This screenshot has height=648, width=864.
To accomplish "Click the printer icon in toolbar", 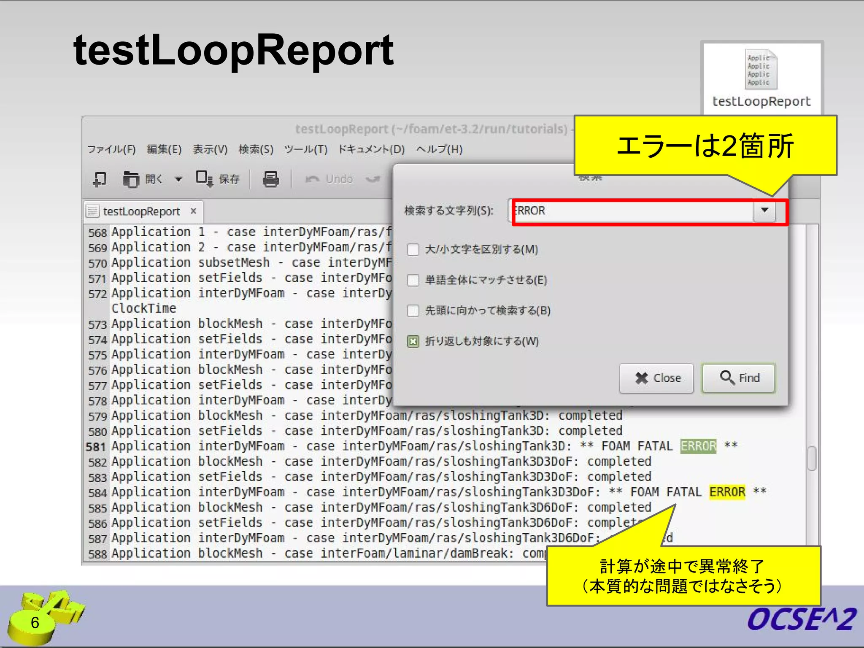I will pyautogui.click(x=270, y=179).
